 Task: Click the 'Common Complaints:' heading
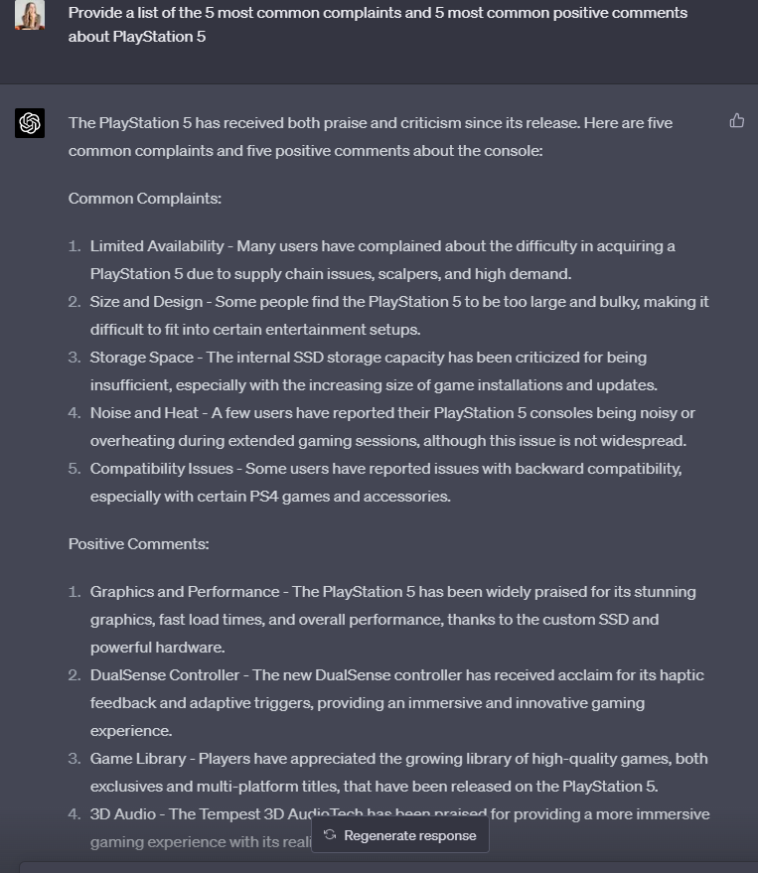(x=145, y=199)
